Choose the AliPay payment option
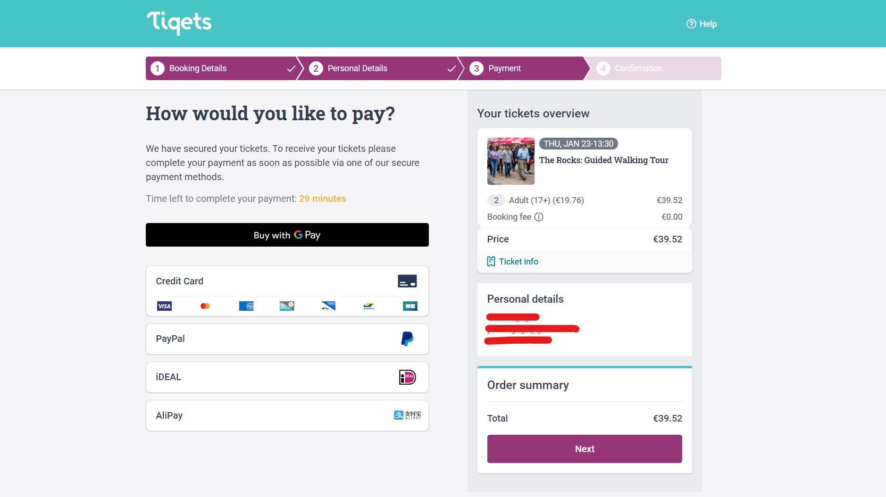 (287, 415)
